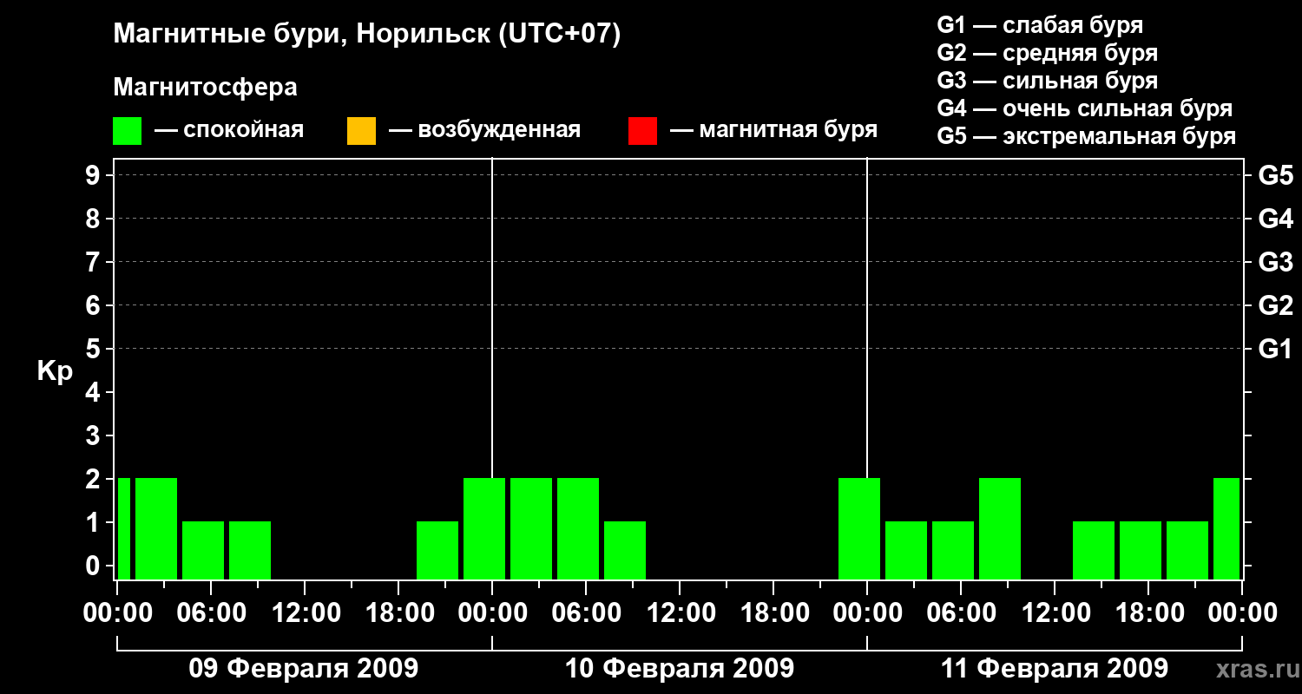The height and width of the screenshot is (694, 1302).
Task: Click the 'Магнитосфера' heading
Action: [205, 88]
